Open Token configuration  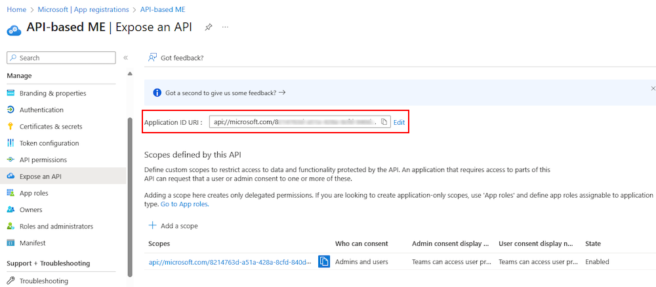click(x=49, y=143)
